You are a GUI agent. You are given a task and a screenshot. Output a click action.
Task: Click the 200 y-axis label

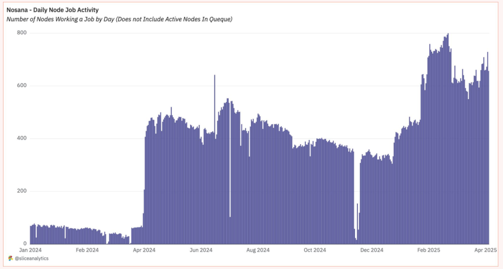pyautogui.click(x=22, y=191)
